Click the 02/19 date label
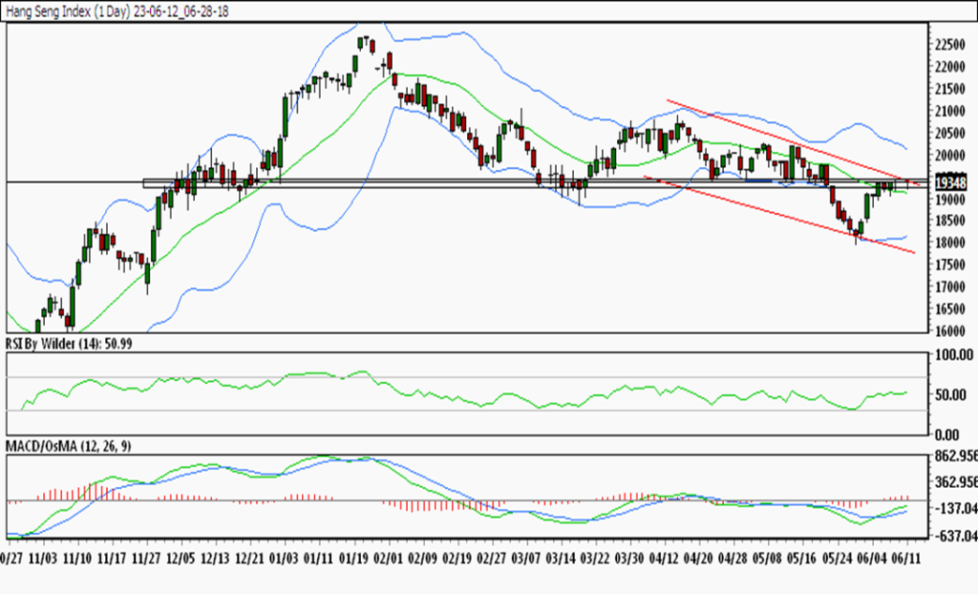This screenshot has width=978, height=594. [457, 557]
